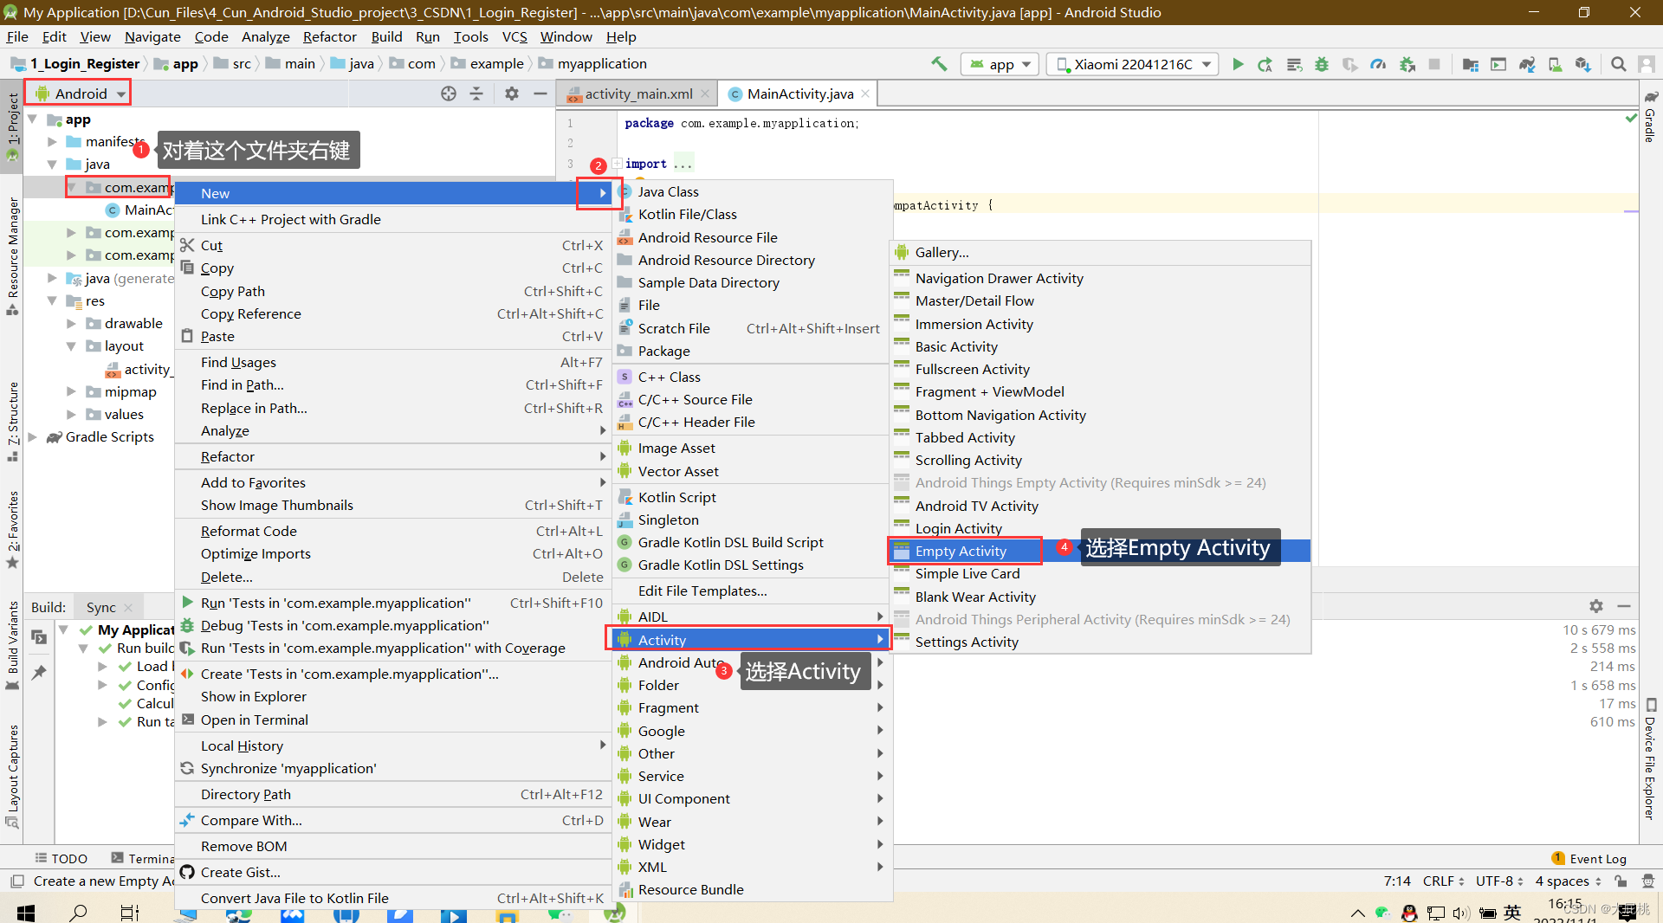Click the Build panel pin icon
This screenshot has width=1663, height=923.
(39, 672)
